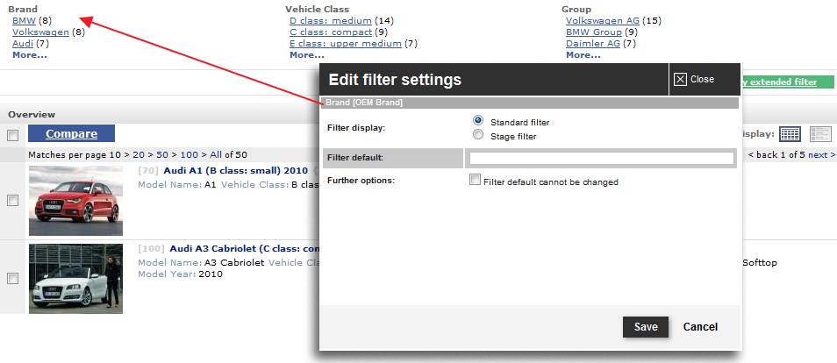Show 20 matches per page
Image resolution: width=837 pixels, height=363 pixels.
pos(139,155)
